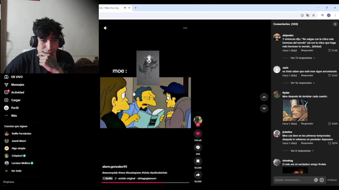This screenshot has width=339, height=190.
Task: Go to next video with down arrow
Action: (264, 108)
